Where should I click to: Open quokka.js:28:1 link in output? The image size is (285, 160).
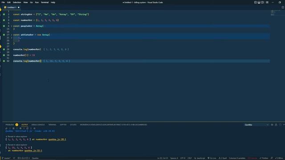[57, 139]
